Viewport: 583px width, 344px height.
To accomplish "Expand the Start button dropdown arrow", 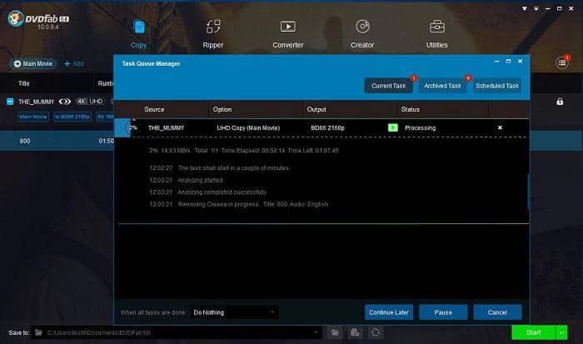I will point(561,332).
